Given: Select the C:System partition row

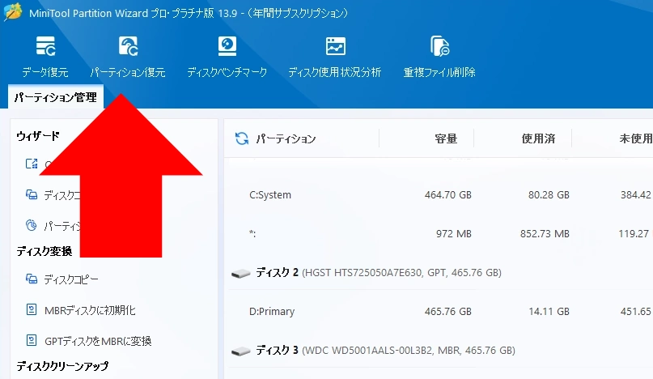Looking at the screenshot, I should point(441,194).
